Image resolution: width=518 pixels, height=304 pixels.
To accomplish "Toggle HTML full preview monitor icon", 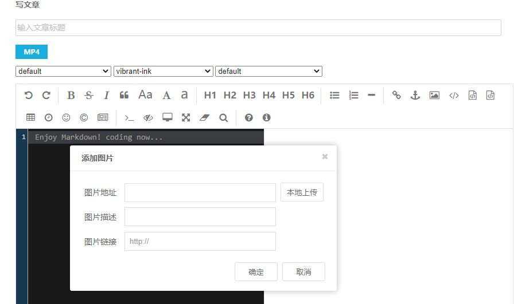I will click(168, 117).
